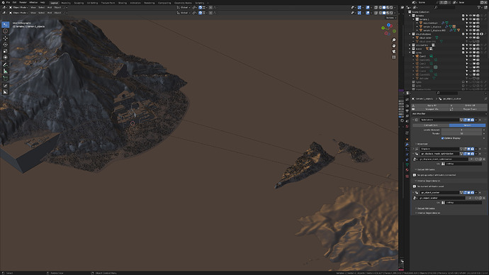This screenshot has width=489, height=275.
Task: Select the Move tool
Action: point(5,38)
